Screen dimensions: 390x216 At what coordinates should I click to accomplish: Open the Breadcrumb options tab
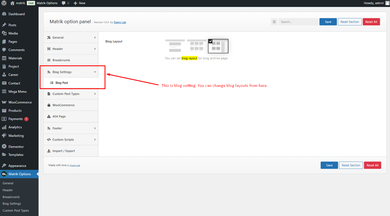click(71, 60)
